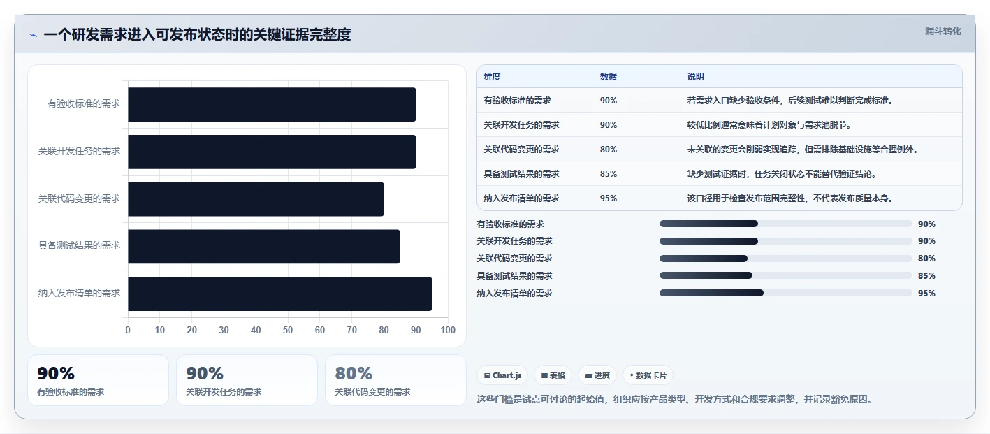Click the 纳入发布清单的需求 chart axis label

tap(80, 294)
